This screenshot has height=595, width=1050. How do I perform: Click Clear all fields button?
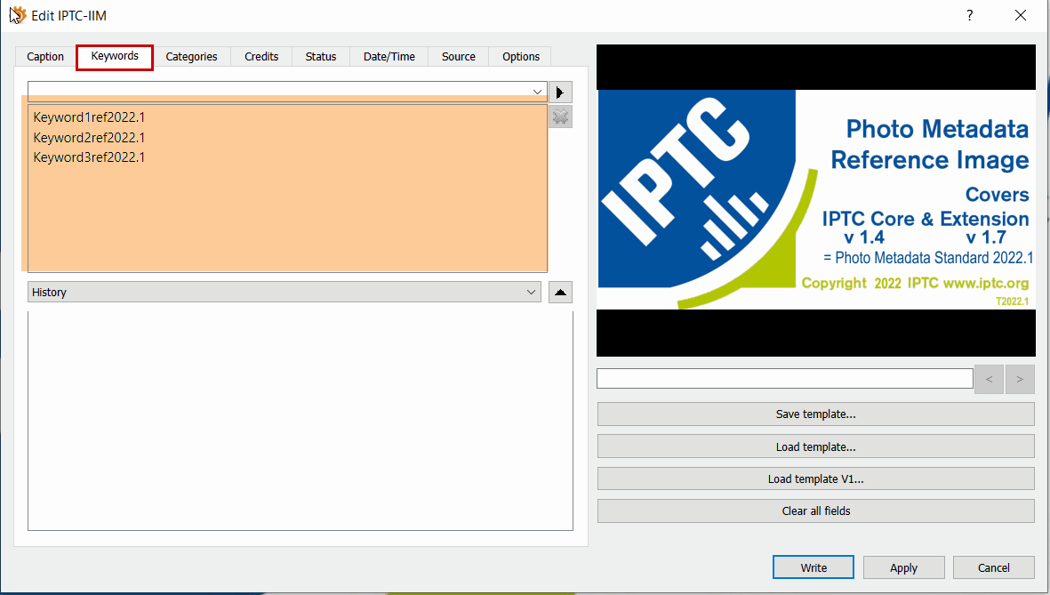coord(815,511)
